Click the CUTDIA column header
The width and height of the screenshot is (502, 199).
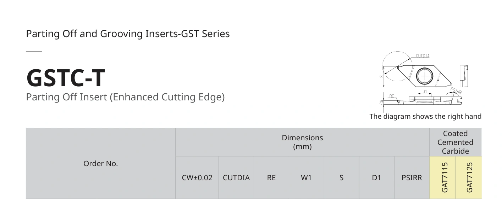236,178
